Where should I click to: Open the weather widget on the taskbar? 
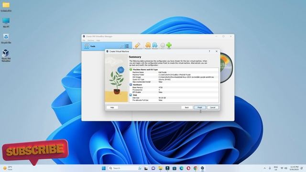[x=8, y=168]
